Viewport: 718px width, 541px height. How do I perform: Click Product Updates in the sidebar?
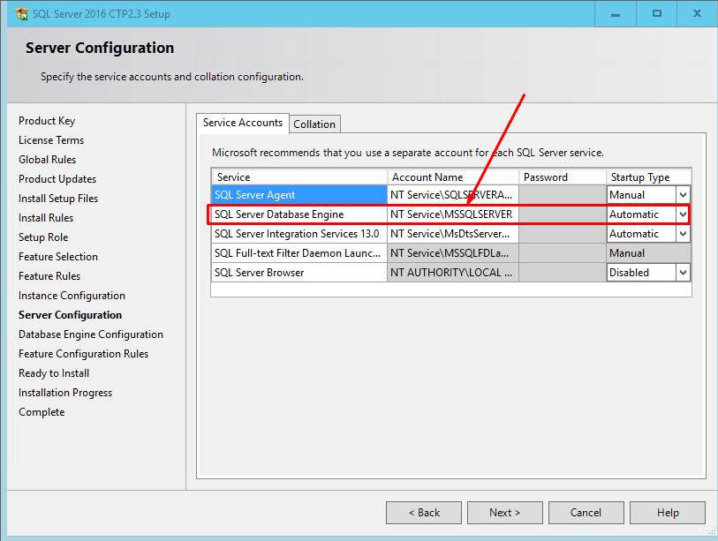pyautogui.click(x=57, y=179)
